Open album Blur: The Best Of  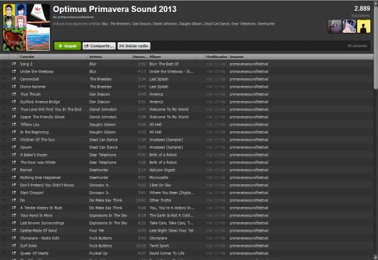click(x=164, y=64)
